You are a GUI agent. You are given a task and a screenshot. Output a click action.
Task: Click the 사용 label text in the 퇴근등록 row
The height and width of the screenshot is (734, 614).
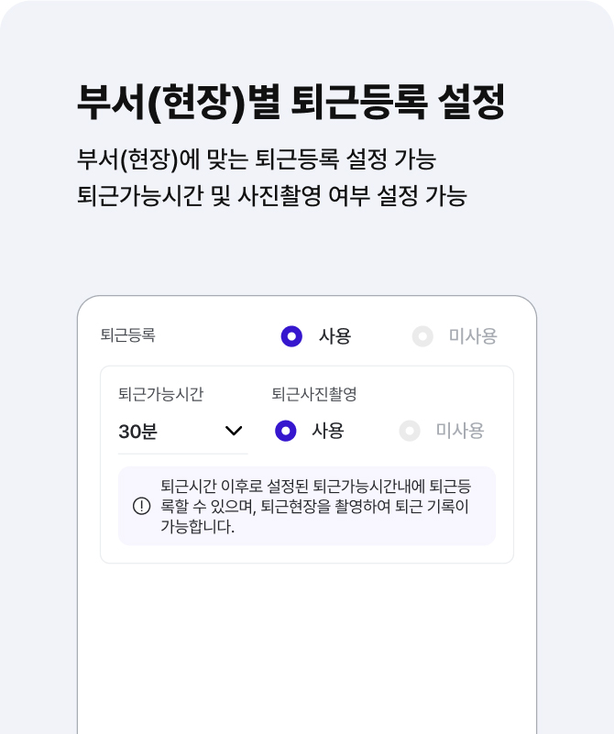[334, 336]
